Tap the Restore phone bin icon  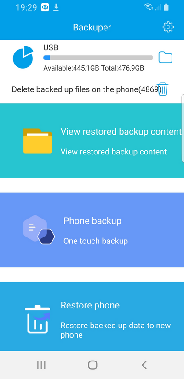click(38, 319)
